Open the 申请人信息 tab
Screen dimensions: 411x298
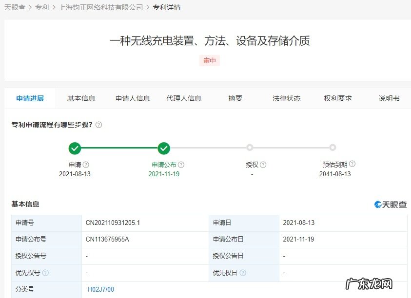click(x=132, y=98)
